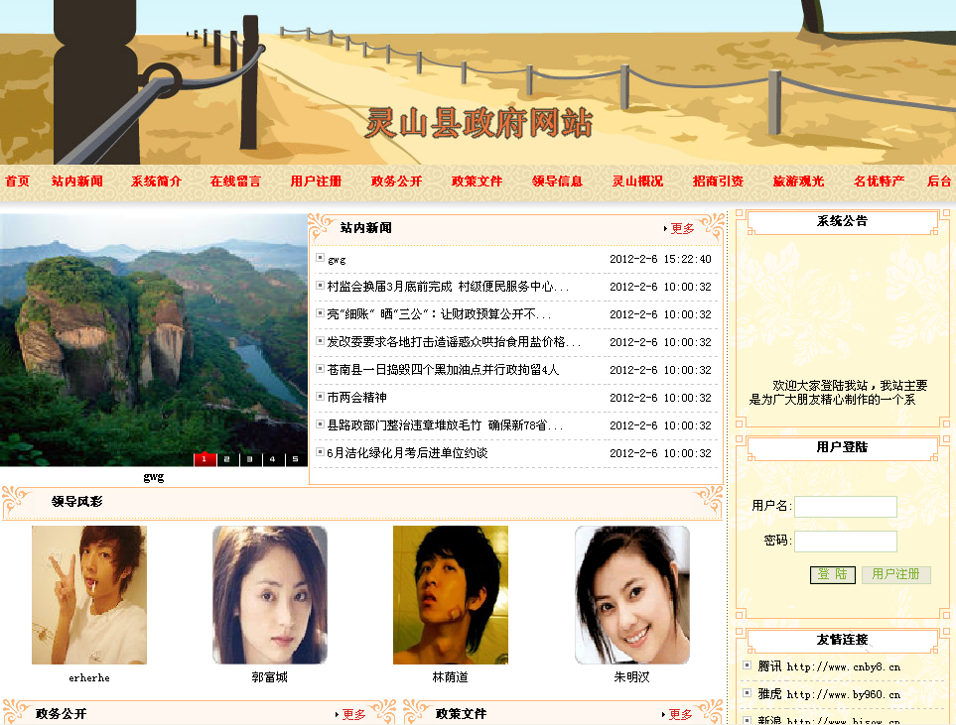This screenshot has height=725, width=956.
Task: Click gwg caption under slideshow
Action: coord(154,477)
